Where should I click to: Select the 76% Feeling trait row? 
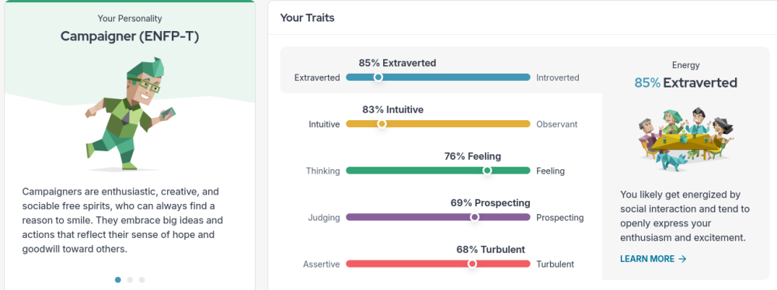tap(441, 164)
